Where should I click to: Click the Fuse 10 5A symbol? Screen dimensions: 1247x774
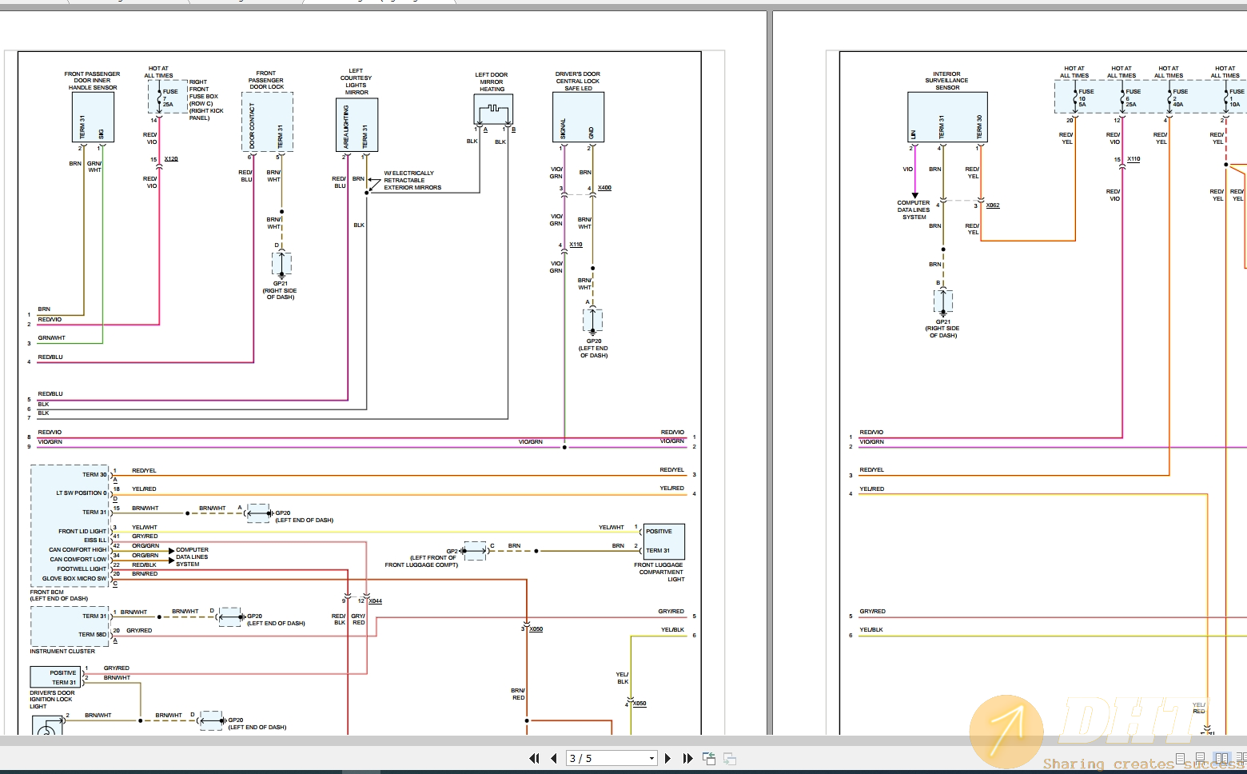tap(1077, 98)
